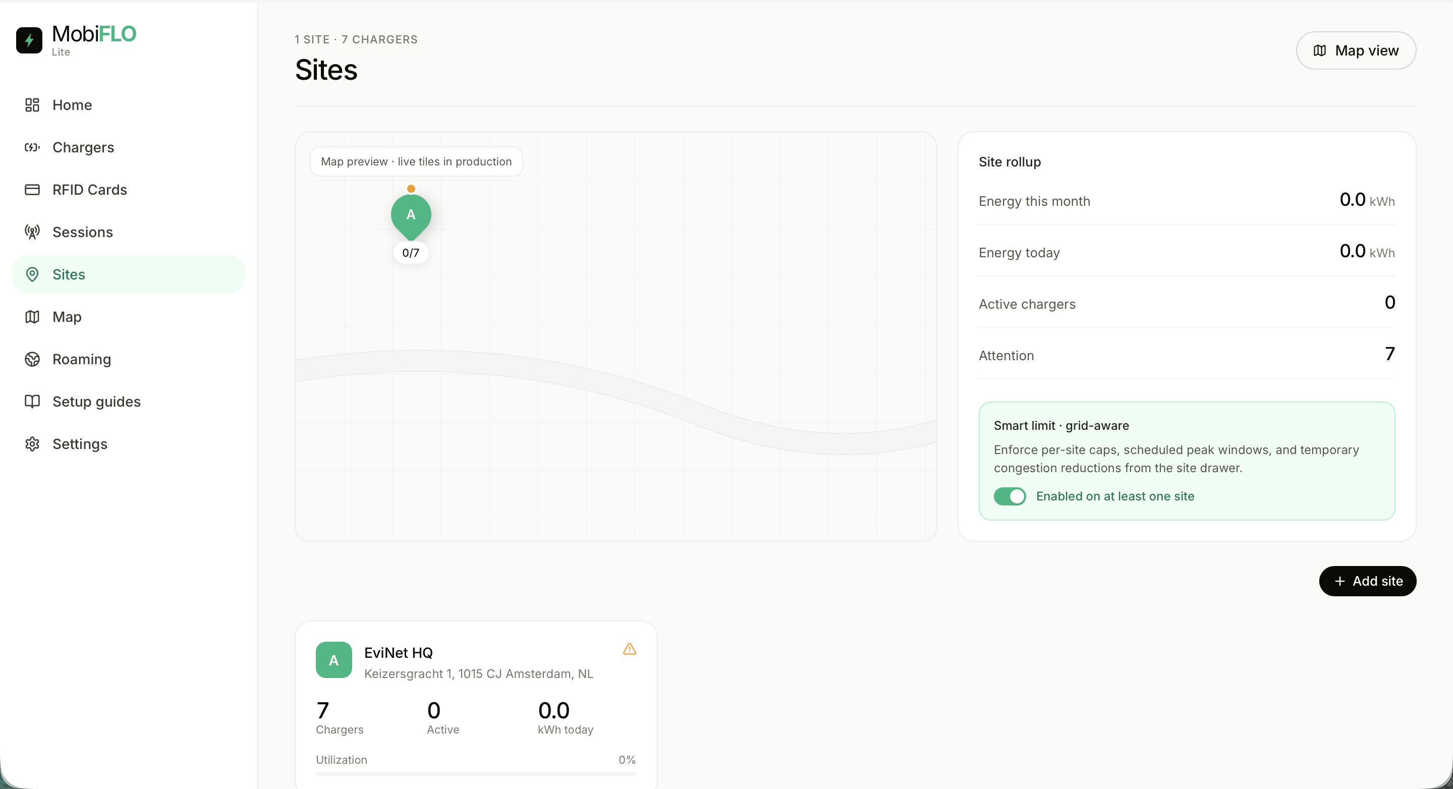This screenshot has width=1453, height=789.
Task: Click the Keizersgracht 1 address text
Action: click(x=479, y=673)
